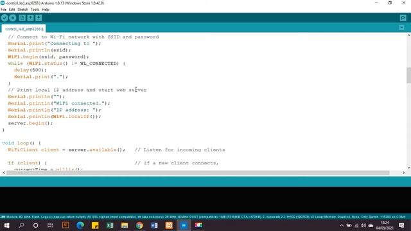Click the horizontal scroll left arrow
The height and width of the screenshot is (231, 411).
[3, 173]
